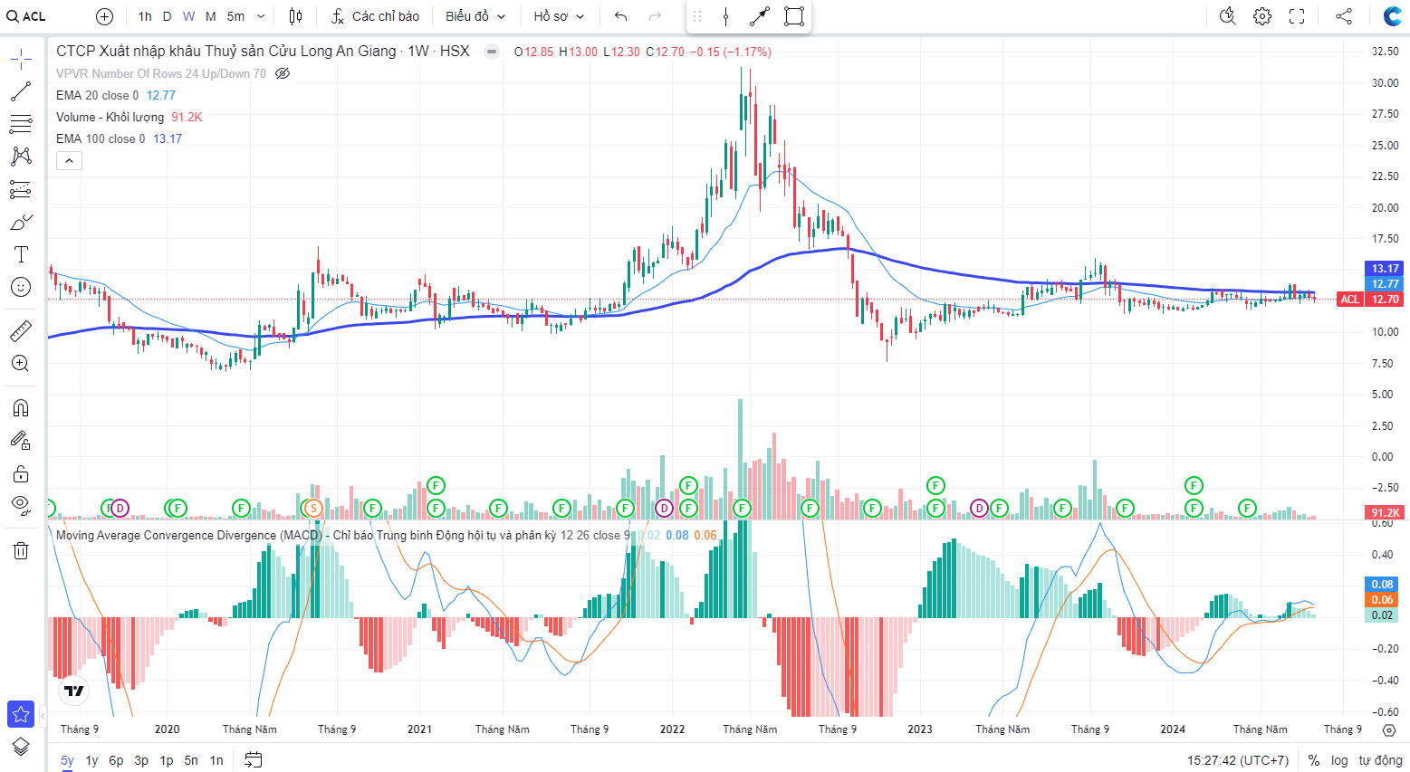
Task: Open the 'Hồ sơ' dropdown
Action: click(559, 16)
